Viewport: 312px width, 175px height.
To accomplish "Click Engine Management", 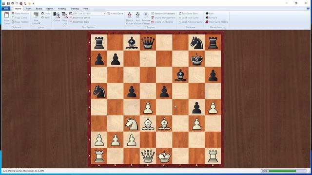I will pos(163,17).
